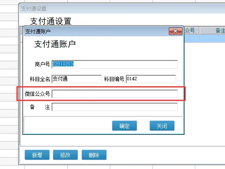Click the 公众号 column header
225x169 pixels.
192,30
